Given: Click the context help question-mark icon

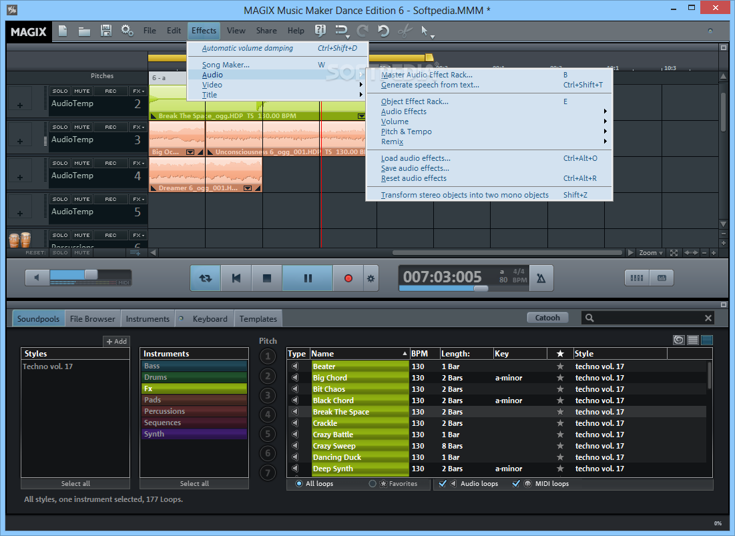Looking at the screenshot, I should coord(320,31).
